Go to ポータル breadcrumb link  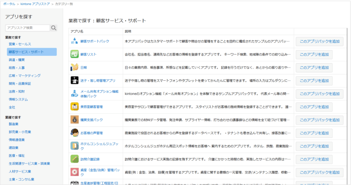pos(9,3)
